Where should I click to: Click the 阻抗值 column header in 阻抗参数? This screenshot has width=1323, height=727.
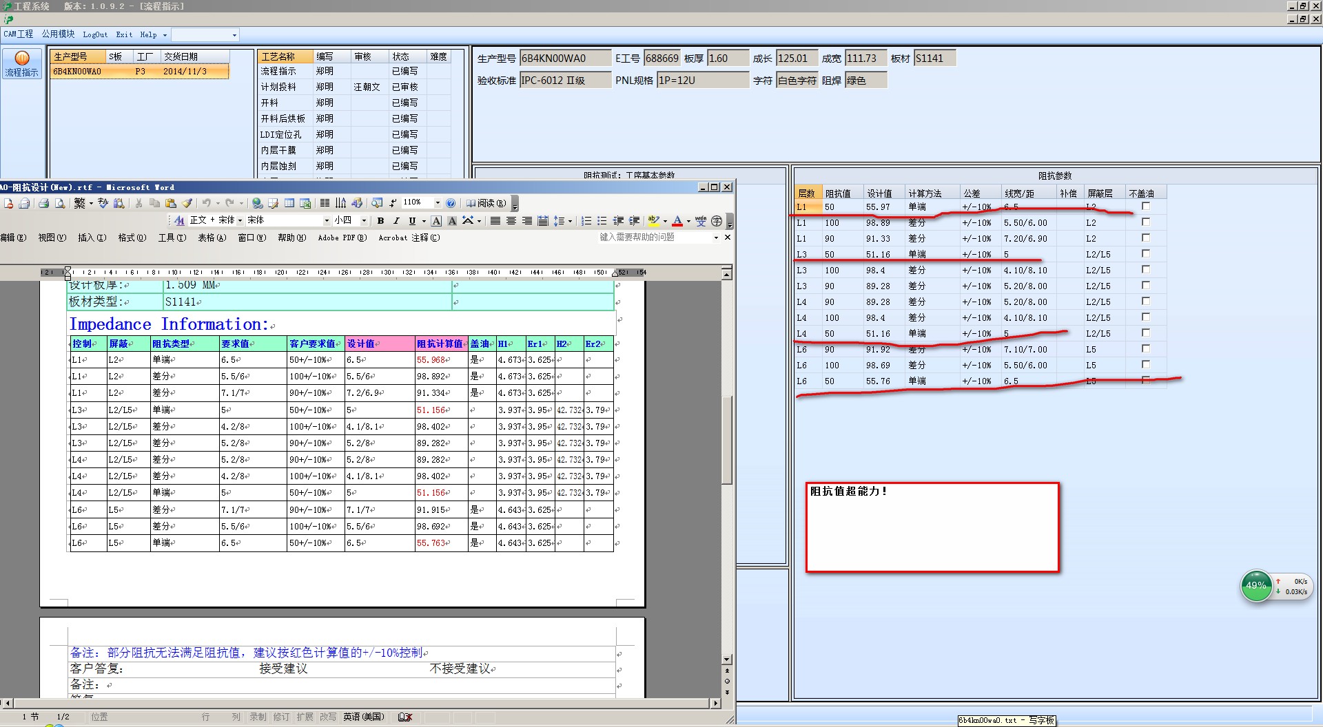pyautogui.click(x=843, y=193)
